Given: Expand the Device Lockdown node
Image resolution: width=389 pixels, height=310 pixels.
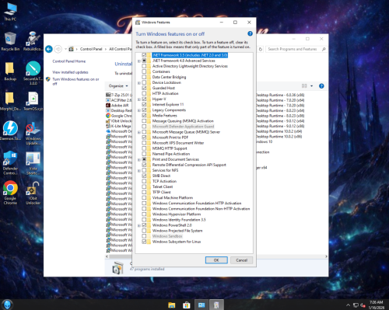Looking at the screenshot, I should tap(139, 83).
